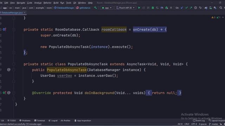Viewport: 225px width, 126px height.
Task: Collapse the PopulateDbAsyncTask class fold marker
Action: pos(14,64)
